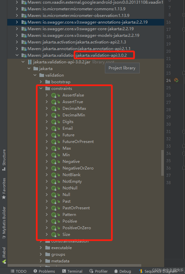Click the Structure tool window icon
The height and width of the screenshot is (274, 185).
[4, 169]
